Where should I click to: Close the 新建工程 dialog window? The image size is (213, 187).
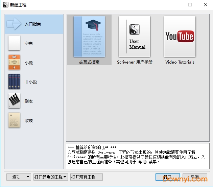[x=205, y=5]
